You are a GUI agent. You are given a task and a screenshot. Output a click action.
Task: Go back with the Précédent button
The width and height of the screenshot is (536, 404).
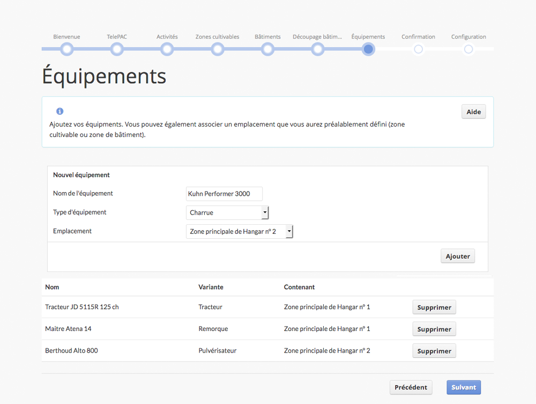(x=411, y=387)
